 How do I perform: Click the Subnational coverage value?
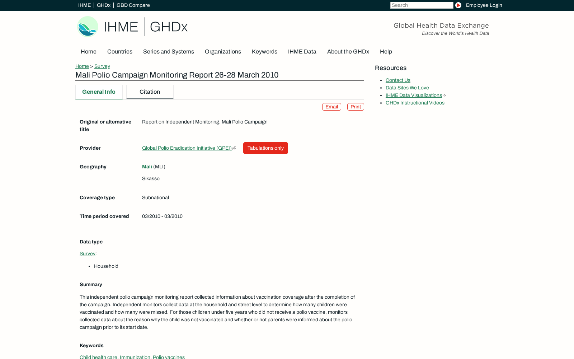[155, 197]
